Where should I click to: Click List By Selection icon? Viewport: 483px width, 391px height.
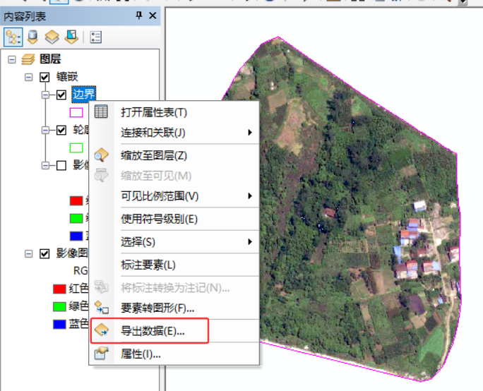[x=71, y=37]
